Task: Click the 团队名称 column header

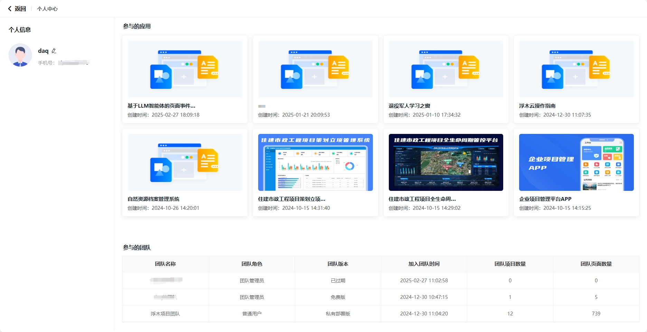Action: click(x=165, y=264)
